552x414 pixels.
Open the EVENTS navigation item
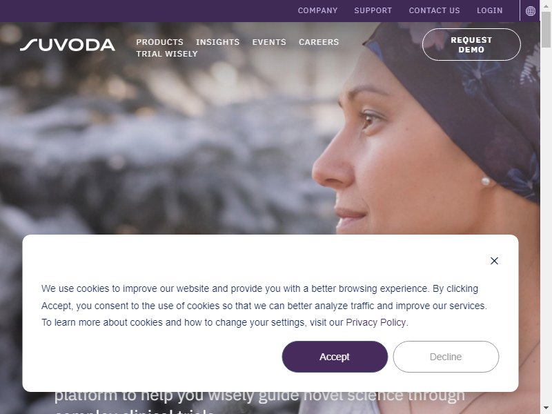[x=269, y=42]
